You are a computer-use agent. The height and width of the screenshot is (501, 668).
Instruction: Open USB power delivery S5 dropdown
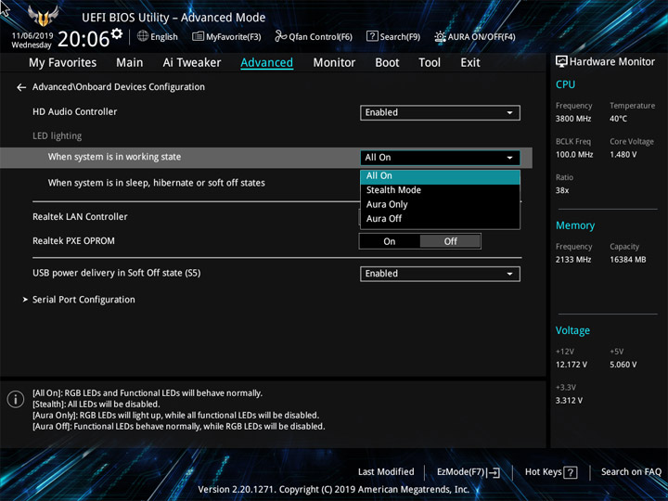(x=440, y=274)
